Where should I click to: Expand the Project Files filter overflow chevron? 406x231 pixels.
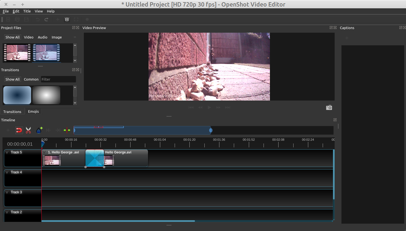(x=75, y=37)
